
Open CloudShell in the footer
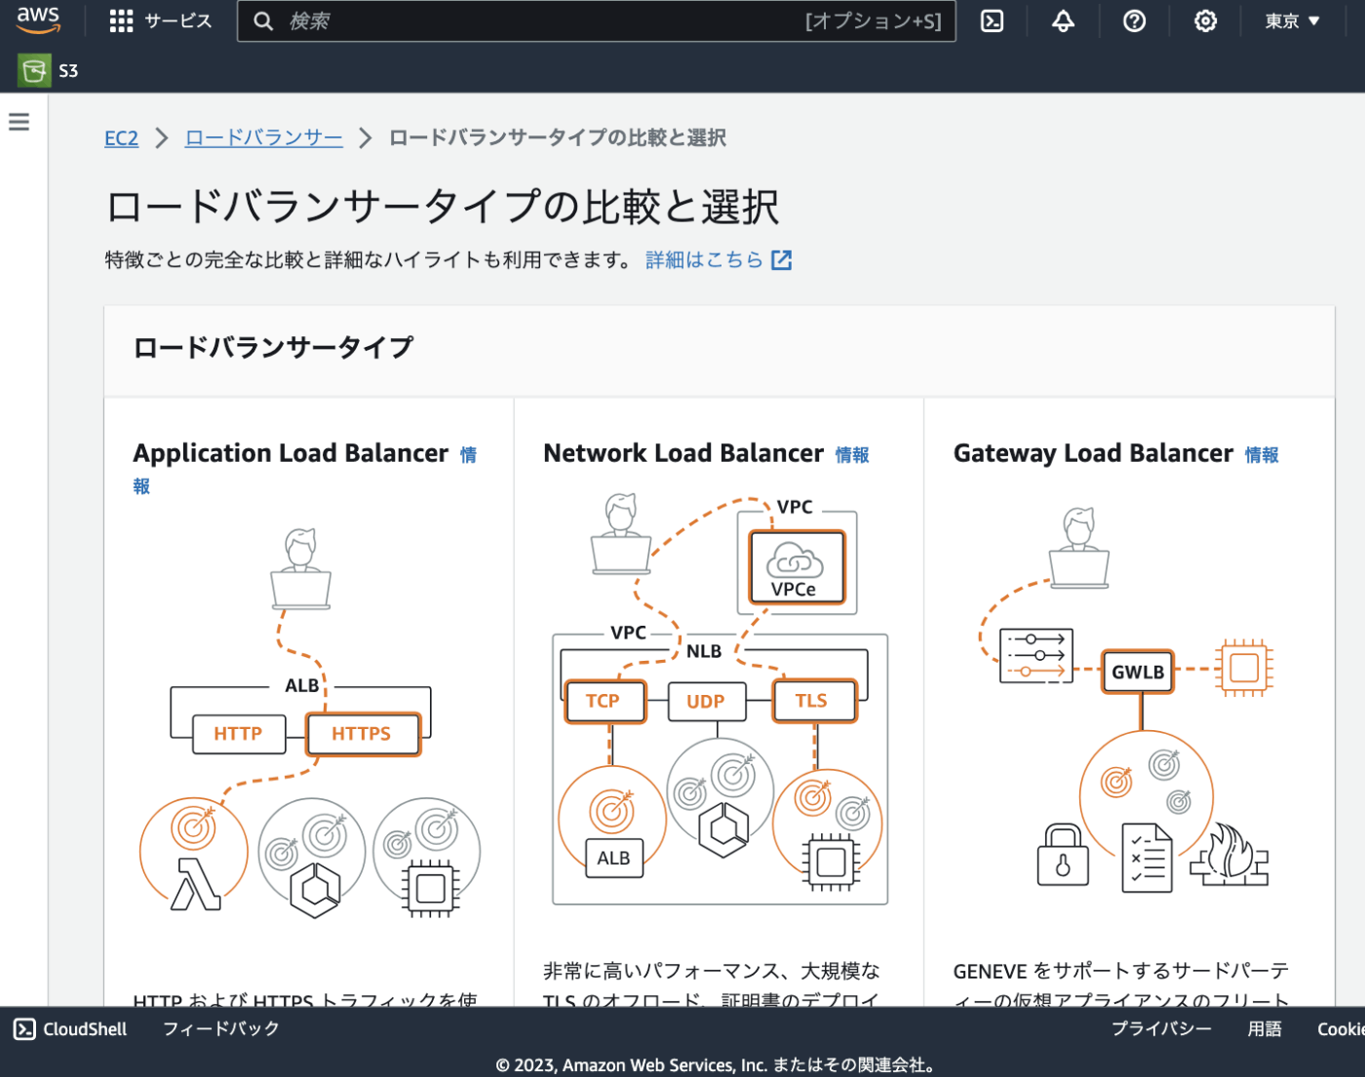70,1029
